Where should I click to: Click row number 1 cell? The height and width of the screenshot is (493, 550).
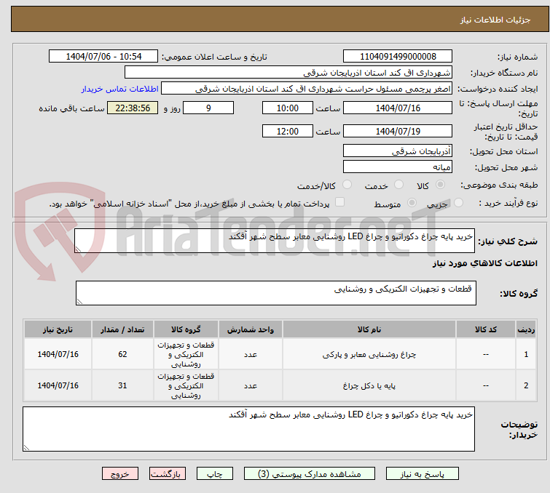pos(526,354)
